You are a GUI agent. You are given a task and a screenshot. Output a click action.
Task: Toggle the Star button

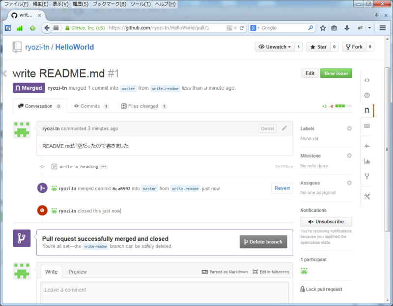(x=318, y=47)
